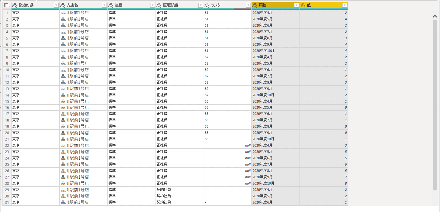Click the scroll up arrow of vertical scrollbar
The height and width of the screenshot is (212, 440).
pos(435,16)
